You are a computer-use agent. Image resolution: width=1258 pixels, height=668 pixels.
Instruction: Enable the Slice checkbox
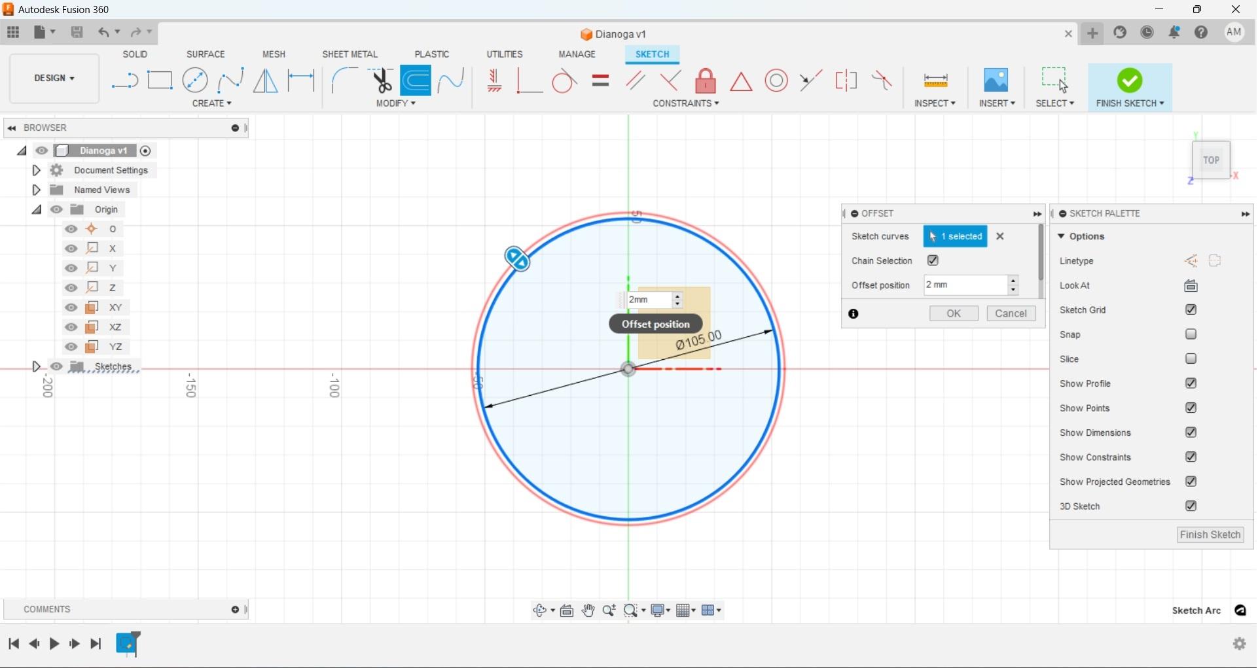(x=1191, y=359)
